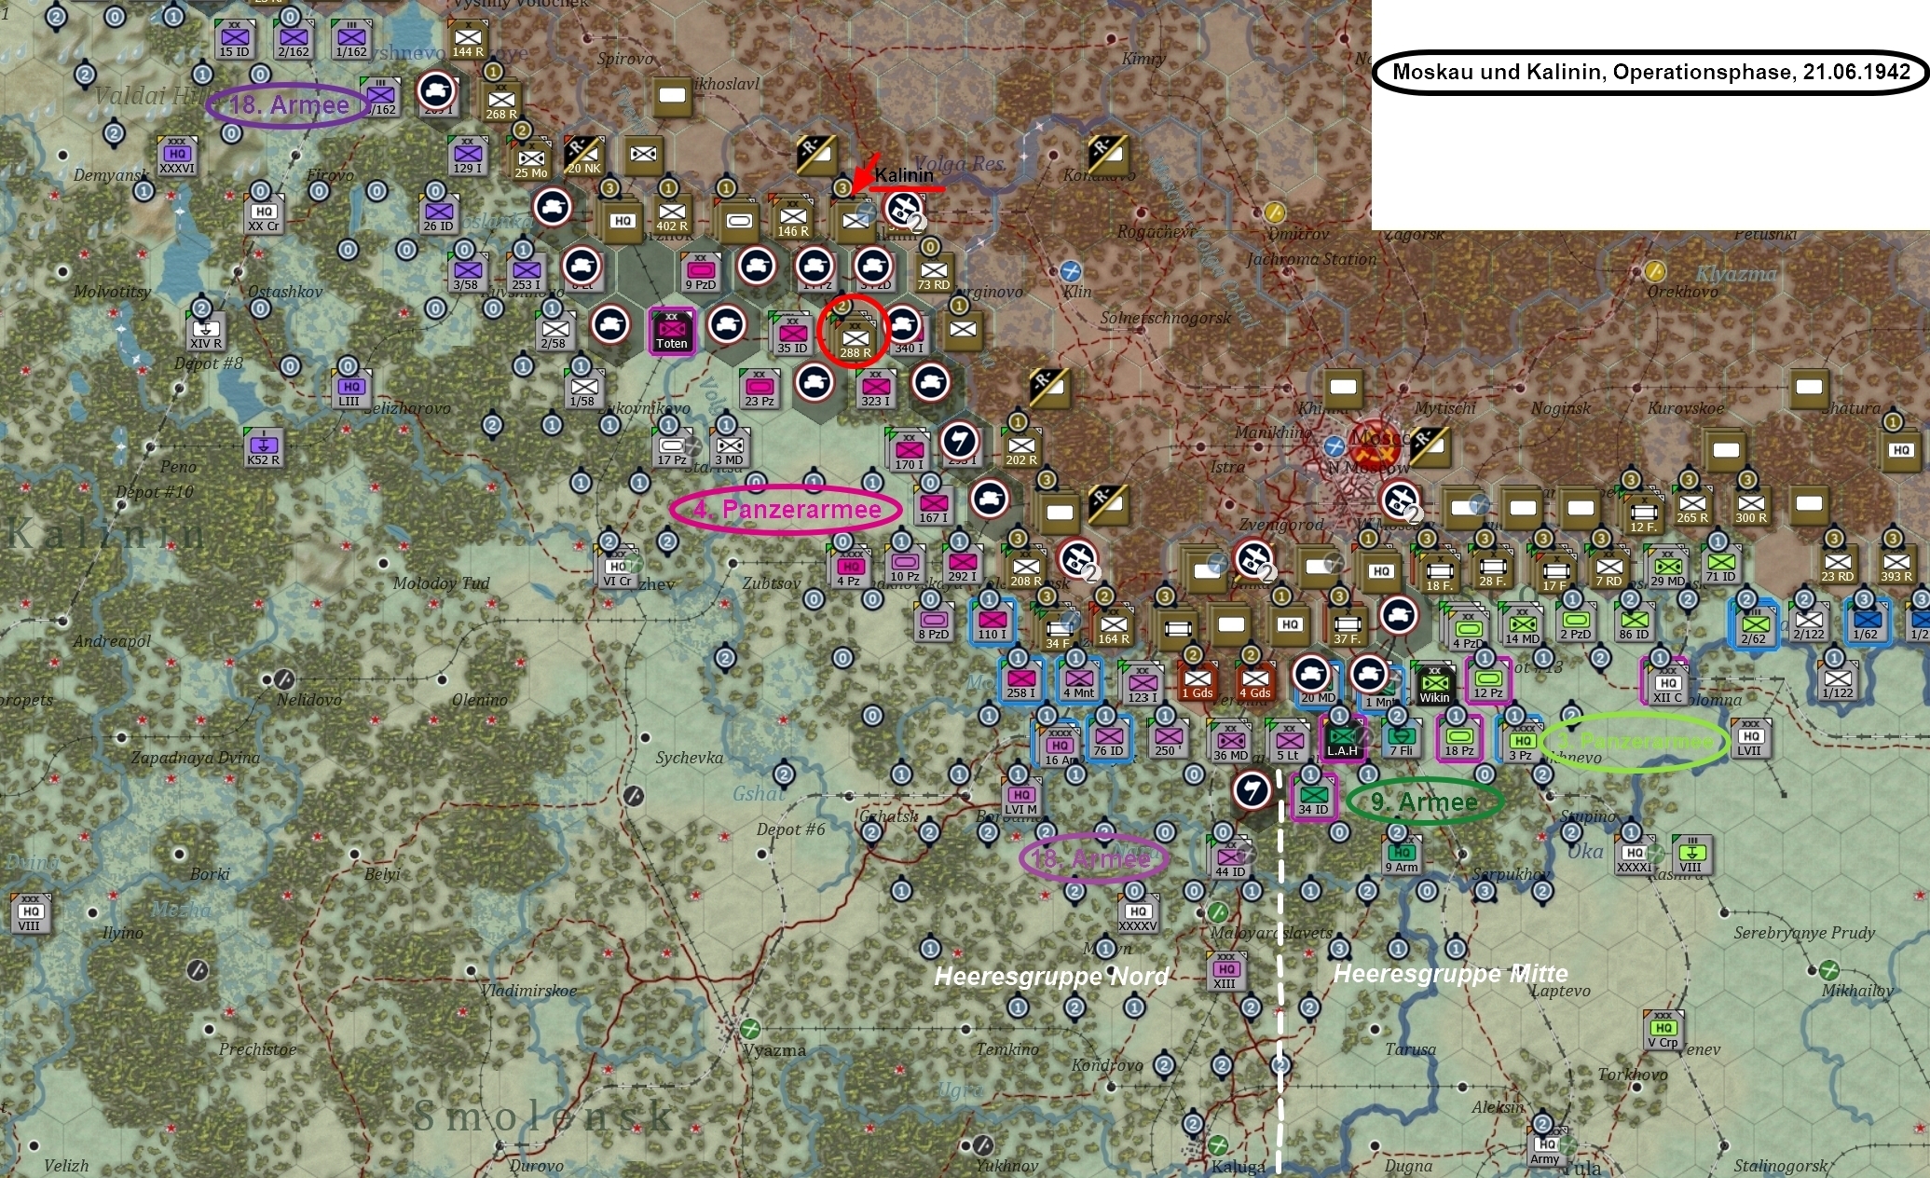Select the 4 Gds guards counter

1254,681
